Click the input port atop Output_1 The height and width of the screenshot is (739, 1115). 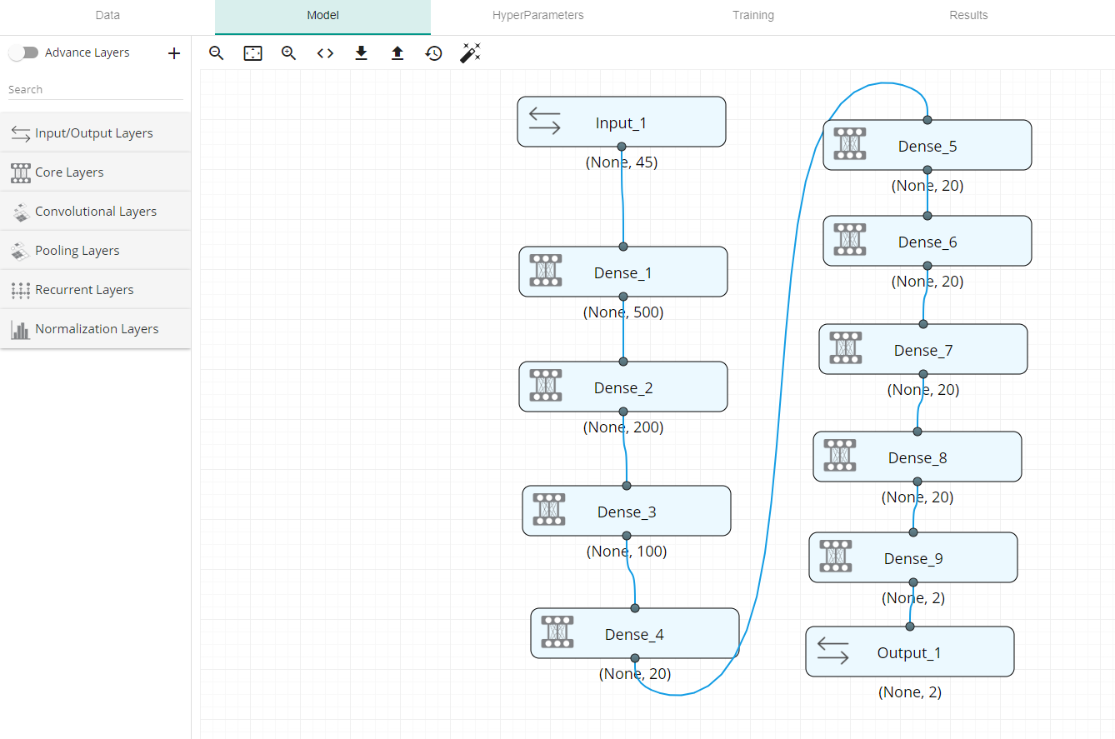point(910,626)
